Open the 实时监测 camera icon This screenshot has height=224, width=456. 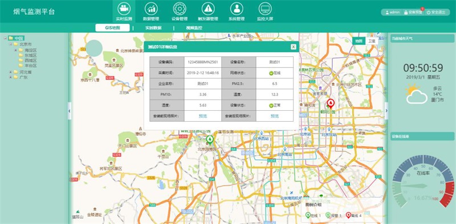tap(124, 9)
